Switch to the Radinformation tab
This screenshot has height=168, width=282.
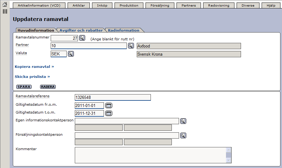tap(124, 30)
